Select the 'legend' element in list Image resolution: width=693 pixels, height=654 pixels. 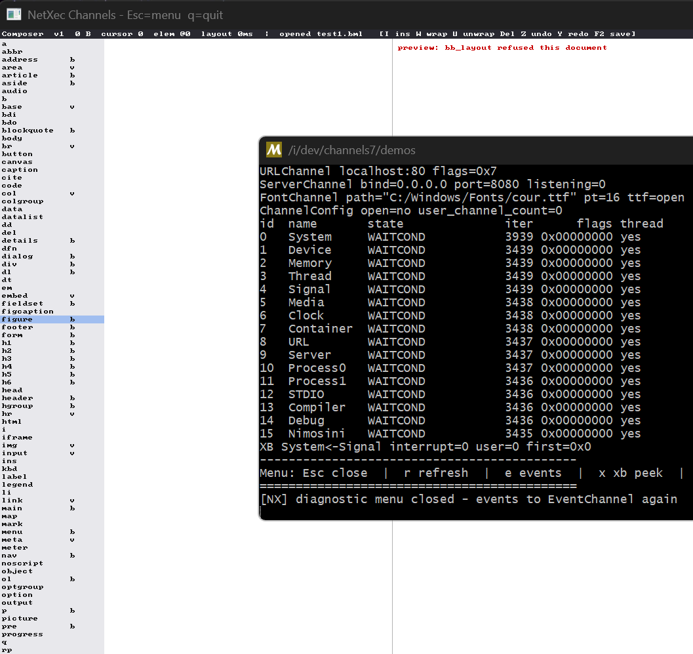click(x=52, y=485)
